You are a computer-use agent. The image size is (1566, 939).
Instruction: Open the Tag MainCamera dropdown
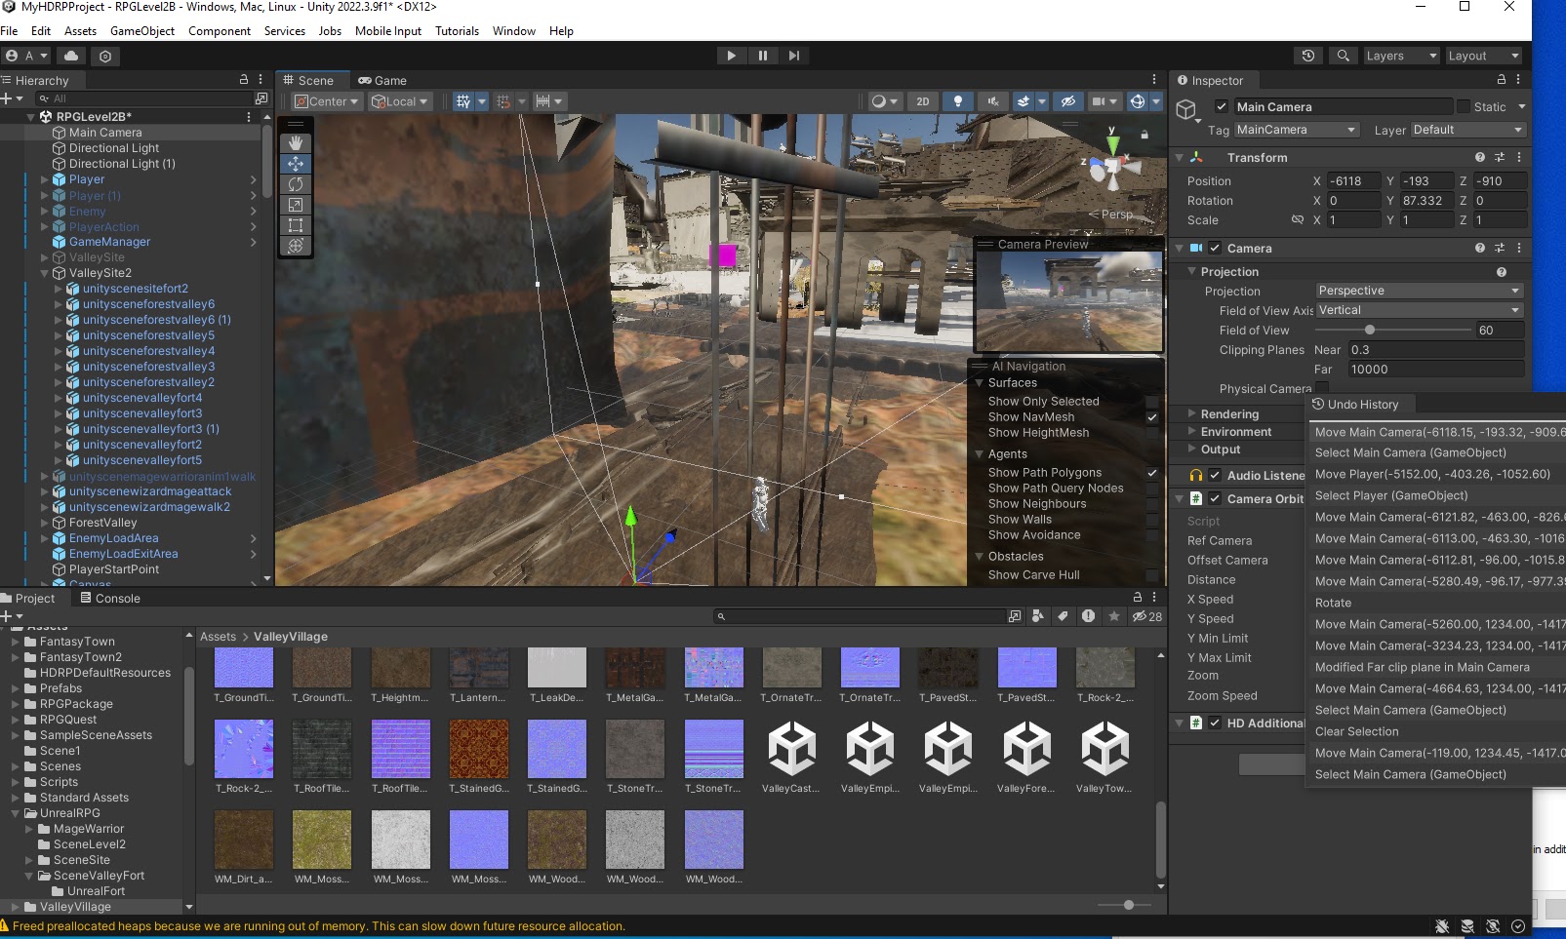[1297, 130]
